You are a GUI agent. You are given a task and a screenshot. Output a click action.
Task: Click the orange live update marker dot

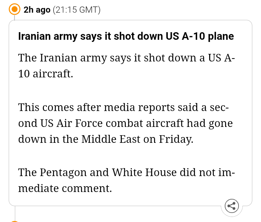14,10
